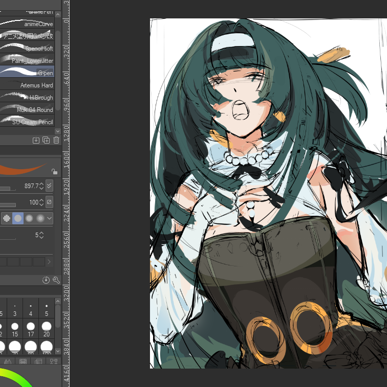Set anti-aliasing to medium
Viewport: 387px width, 387px height.
pyautogui.click(x=29, y=218)
